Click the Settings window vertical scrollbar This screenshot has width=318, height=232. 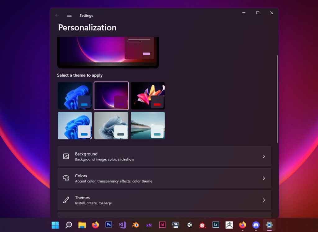[x=277, y=99]
